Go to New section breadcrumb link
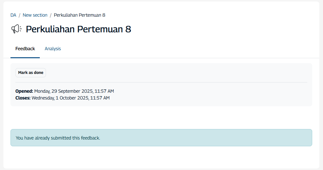 click(x=35, y=15)
